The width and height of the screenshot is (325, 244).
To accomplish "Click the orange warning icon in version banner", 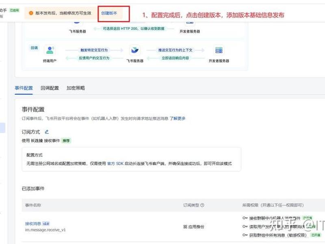I will point(31,13).
